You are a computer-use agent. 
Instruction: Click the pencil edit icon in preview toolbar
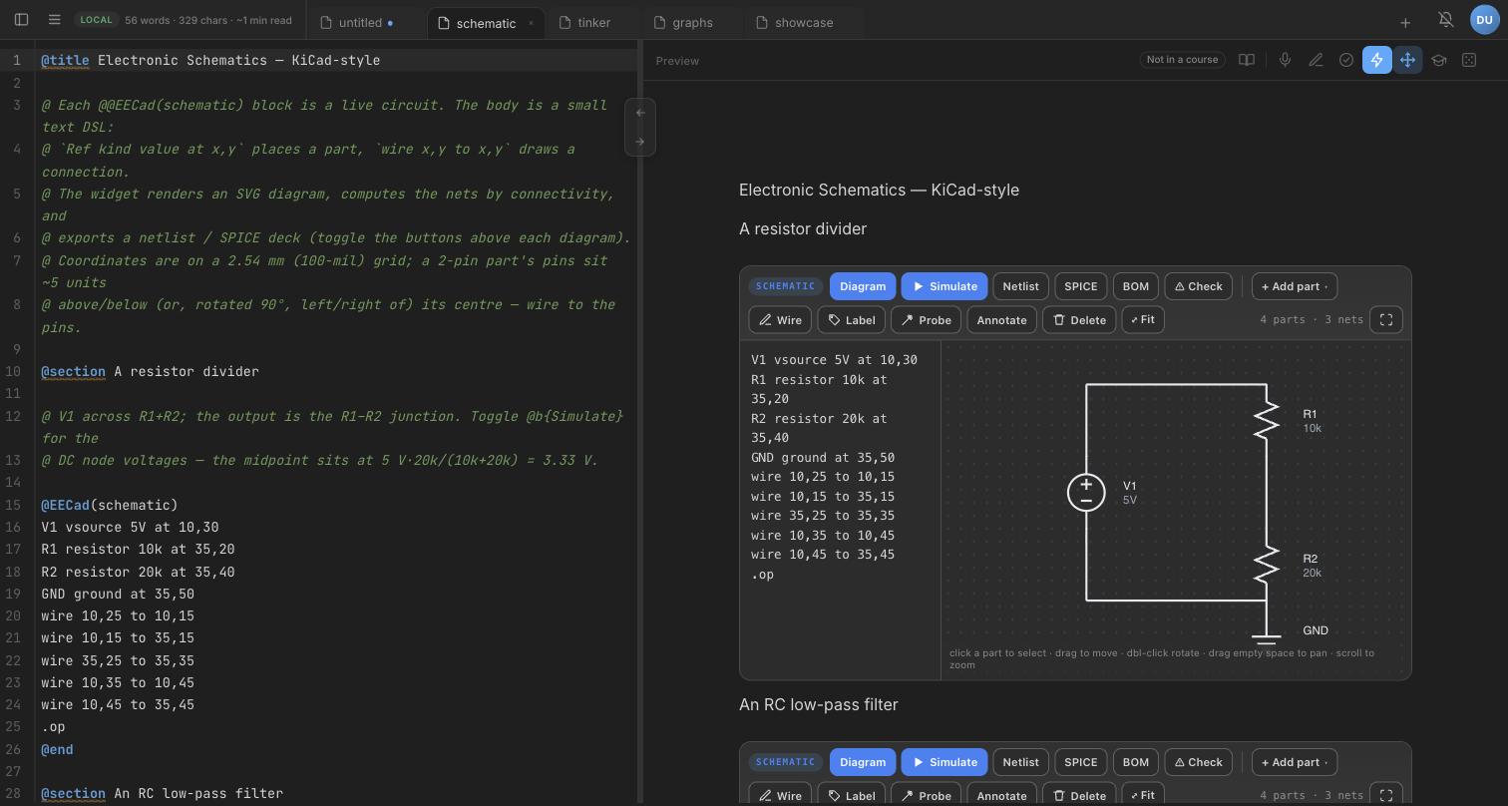coord(1316,60)
